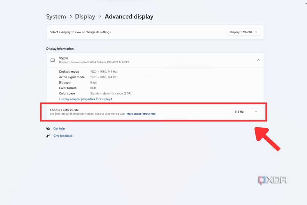Open the 144 Hz refresh rate dropdown

click(x=246, y=112)
